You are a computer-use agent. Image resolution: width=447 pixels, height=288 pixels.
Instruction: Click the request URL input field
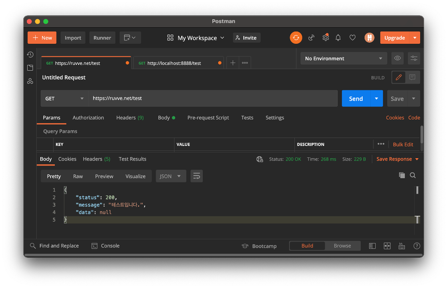213,98
